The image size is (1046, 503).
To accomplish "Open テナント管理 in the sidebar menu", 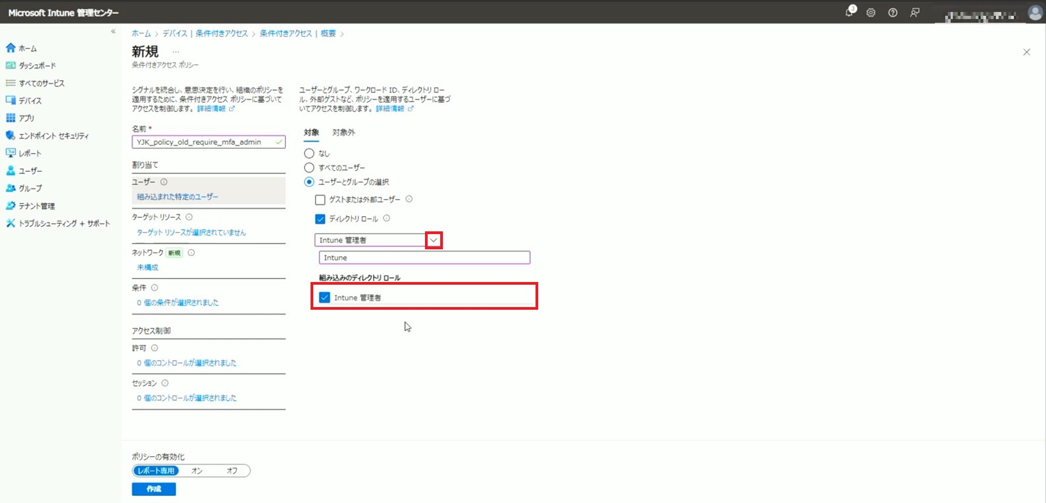I will pos(37,206).
